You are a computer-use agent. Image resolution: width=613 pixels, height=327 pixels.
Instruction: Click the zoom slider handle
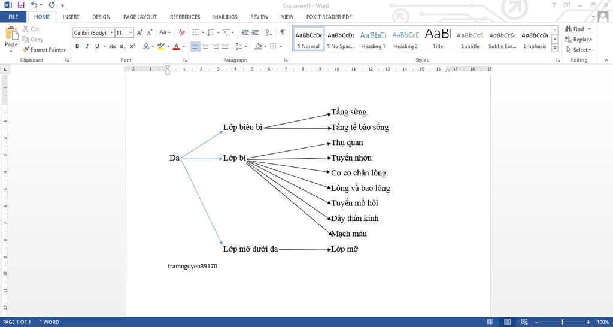[562, 322]
